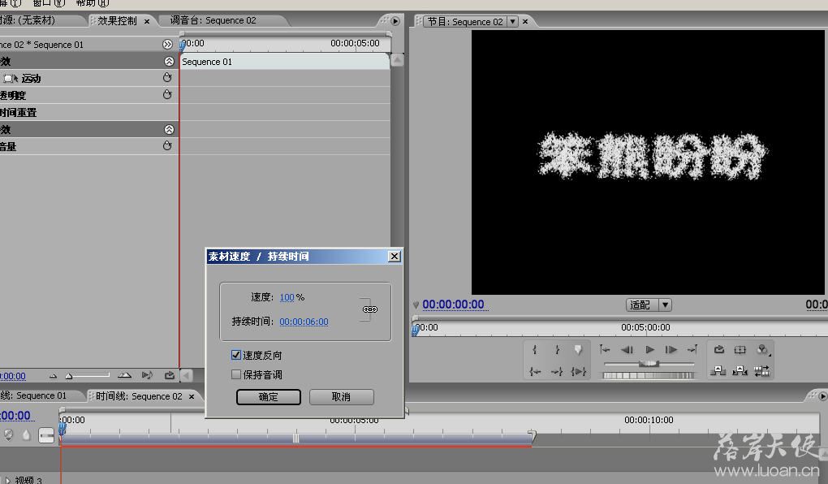This screenshot has width=828, height=484.
Task: Collapse the audio effects section
Action: [x=169, y=129]
